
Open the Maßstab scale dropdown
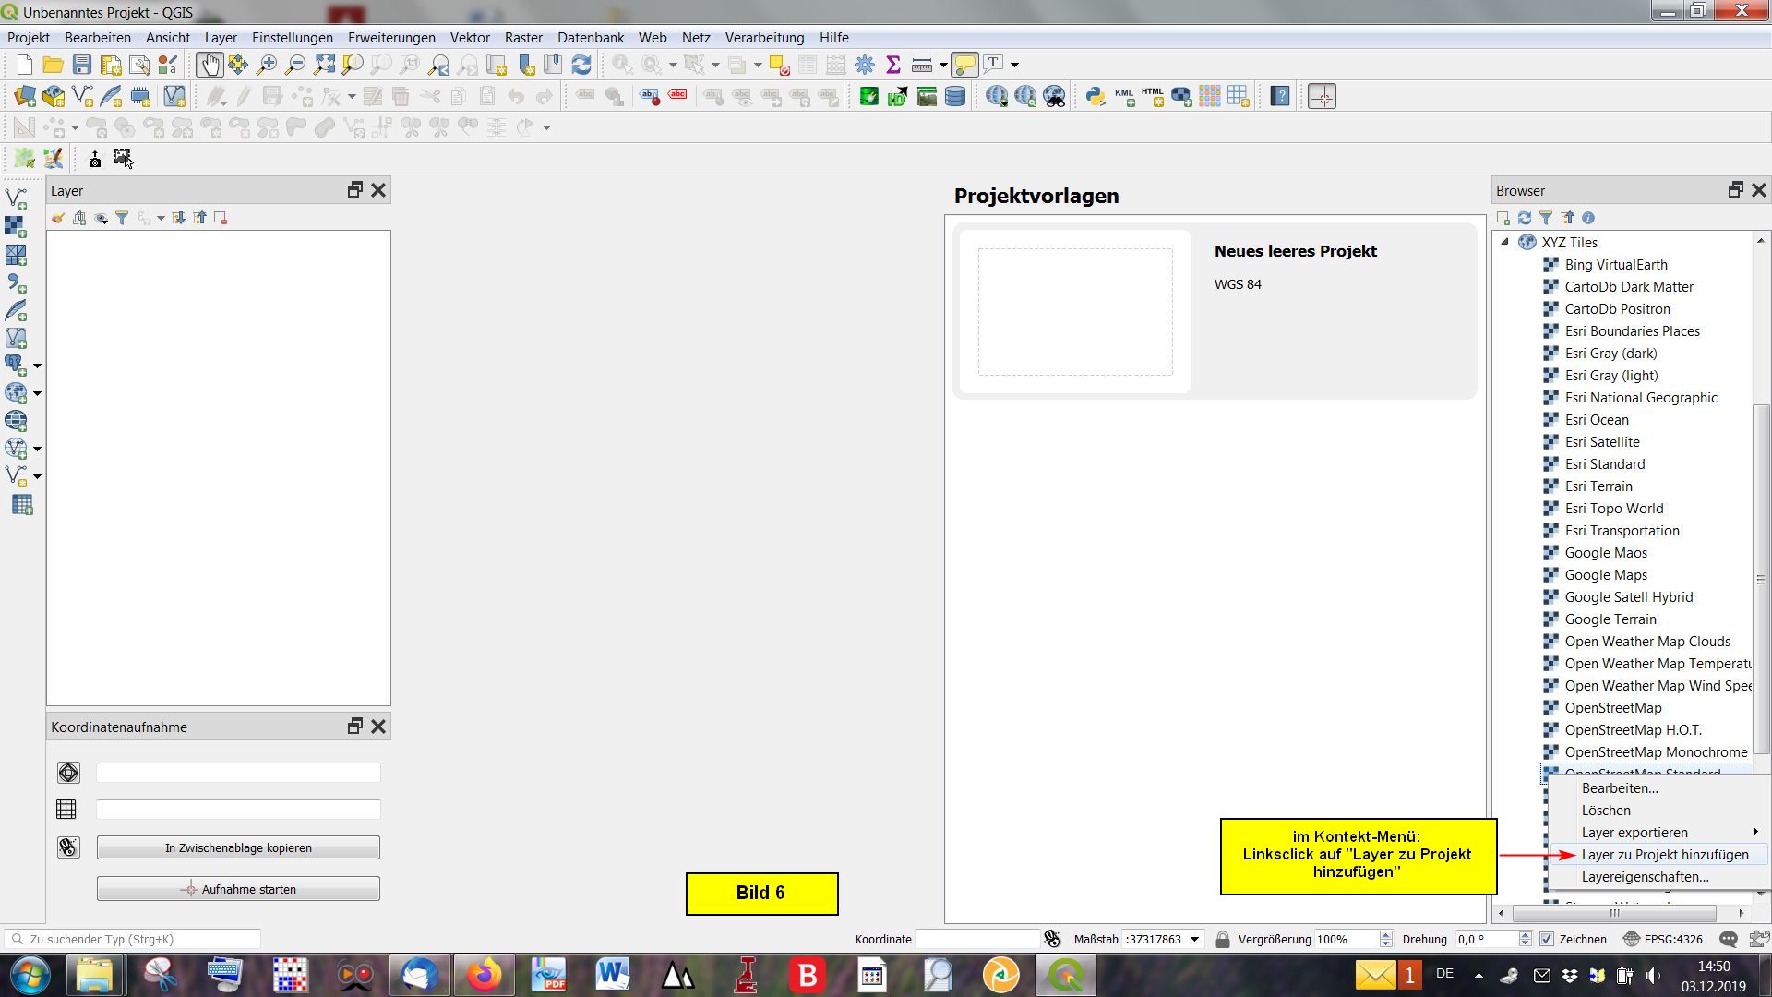1194,939
